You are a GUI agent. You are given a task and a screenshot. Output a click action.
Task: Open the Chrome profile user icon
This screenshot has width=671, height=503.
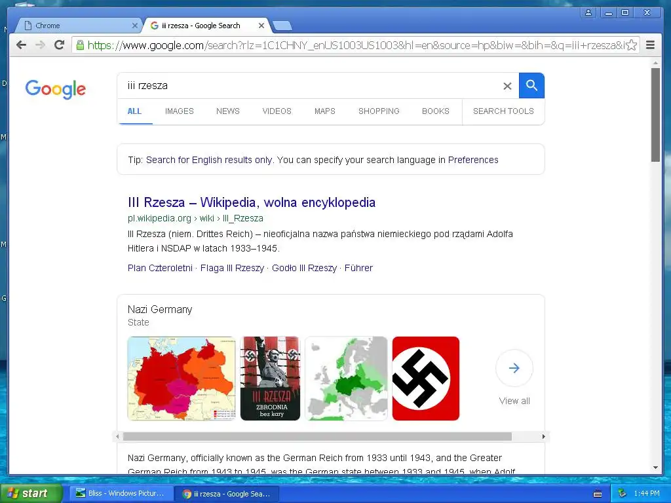[588, 13]
